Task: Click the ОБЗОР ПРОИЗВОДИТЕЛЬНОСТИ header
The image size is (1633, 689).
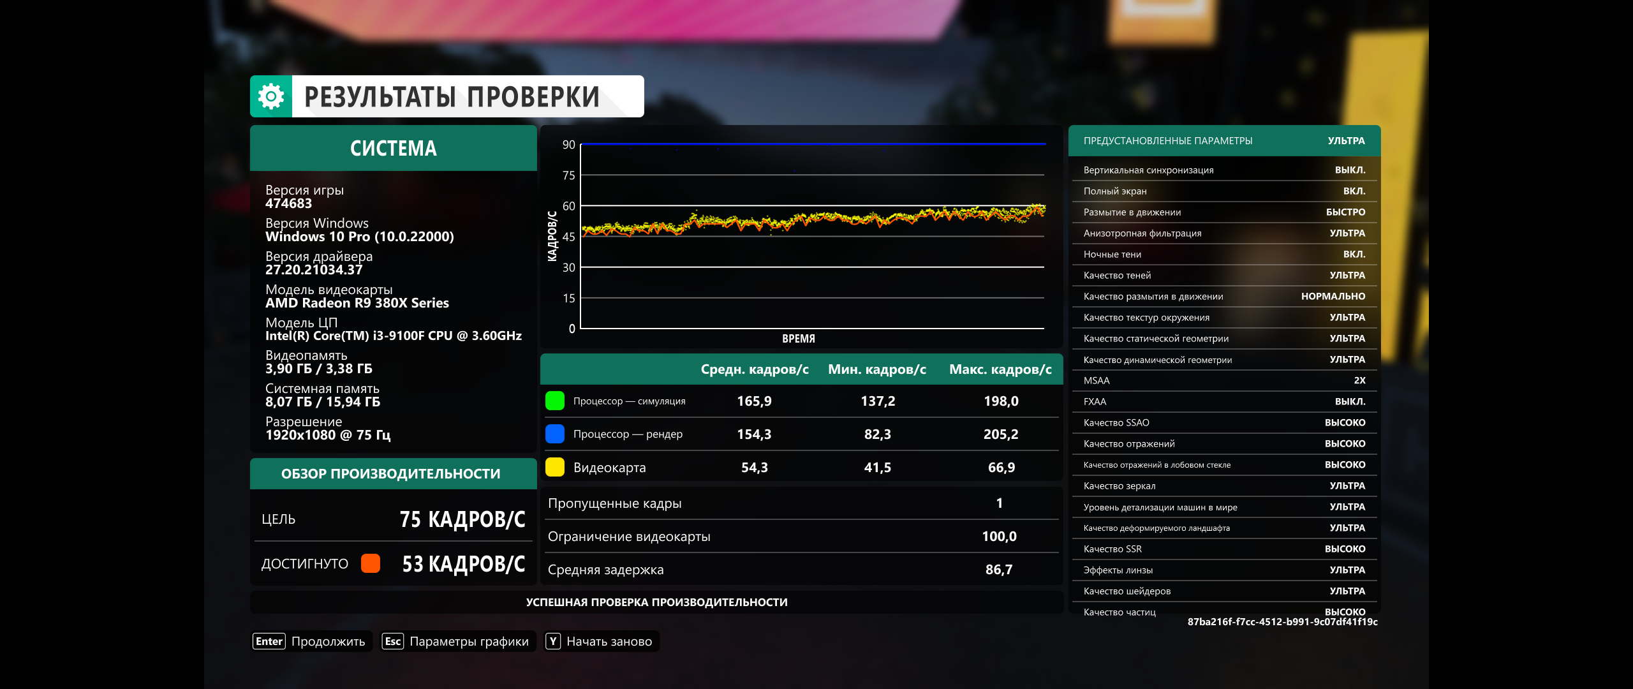Action: click(393, 473)
